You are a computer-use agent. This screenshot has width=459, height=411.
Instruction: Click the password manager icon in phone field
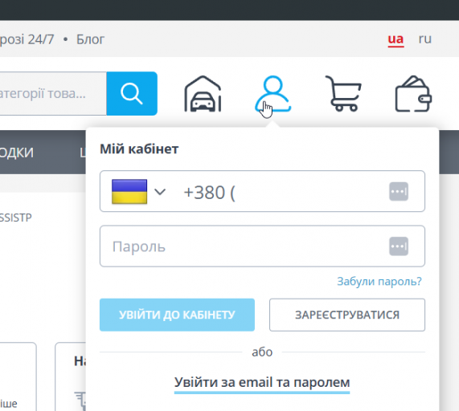click(399, 192)
